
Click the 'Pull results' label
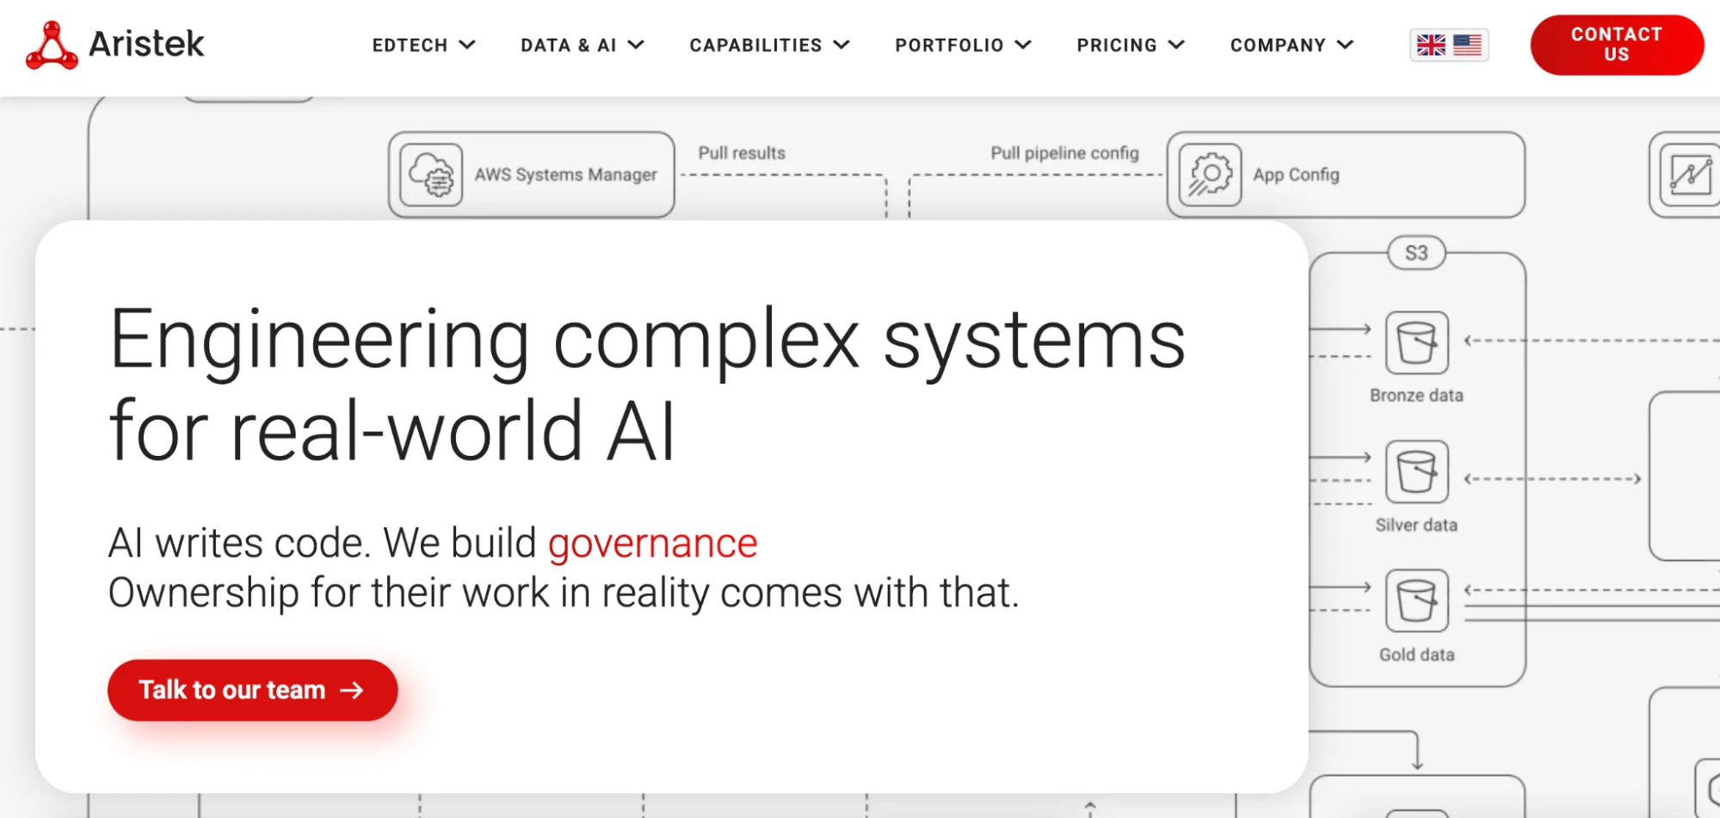pyautogui.click(x=742, y=153)
